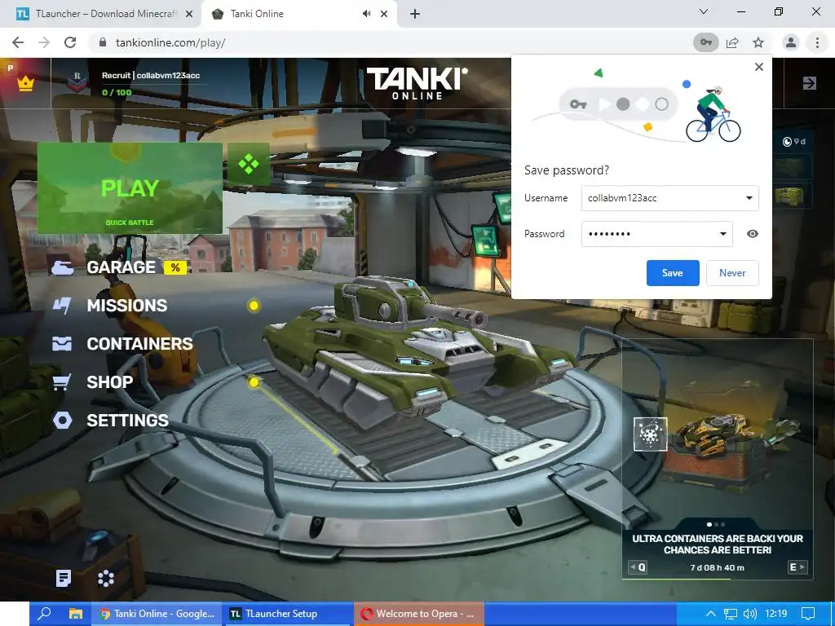
Task: Click the snowflake event icon on container banner
Action: tap(650, 434)
